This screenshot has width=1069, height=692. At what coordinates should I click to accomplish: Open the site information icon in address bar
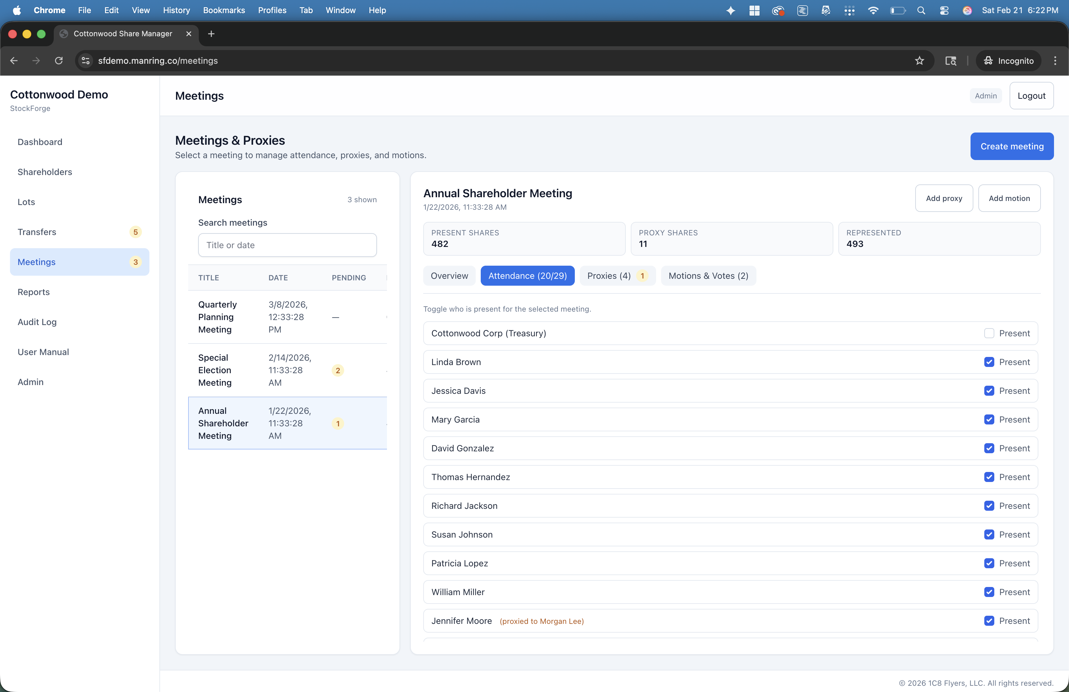[85, 61]
